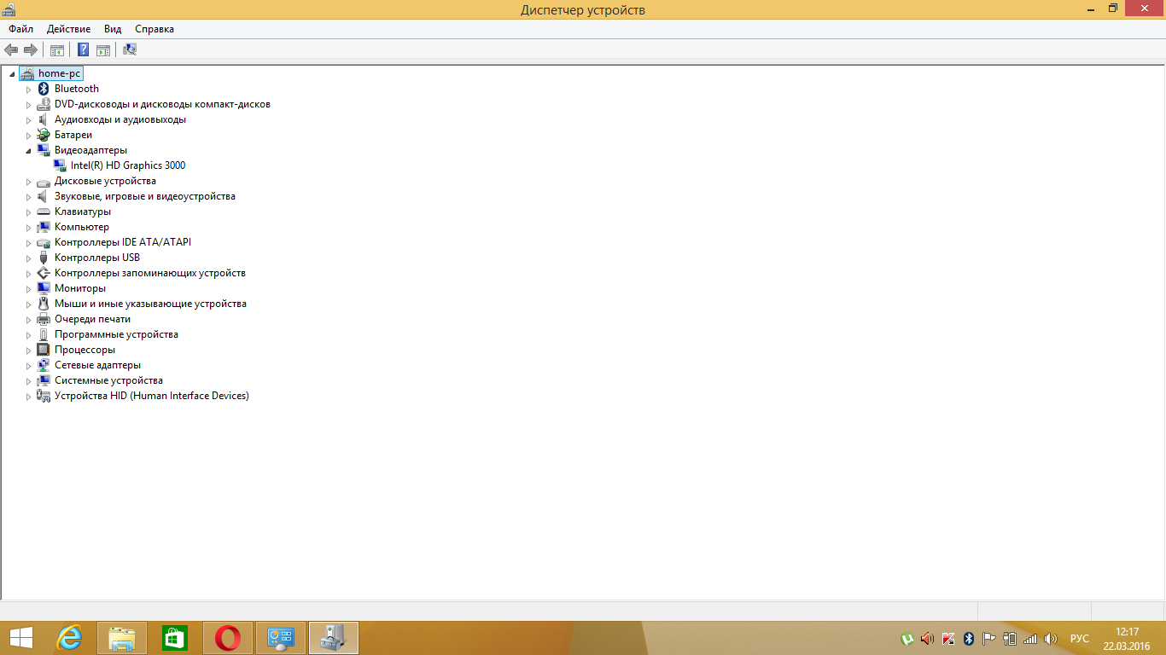1166x655 pixels.
Task: Expand the Дисковые устройства category
Action: [x=28, y=182]
